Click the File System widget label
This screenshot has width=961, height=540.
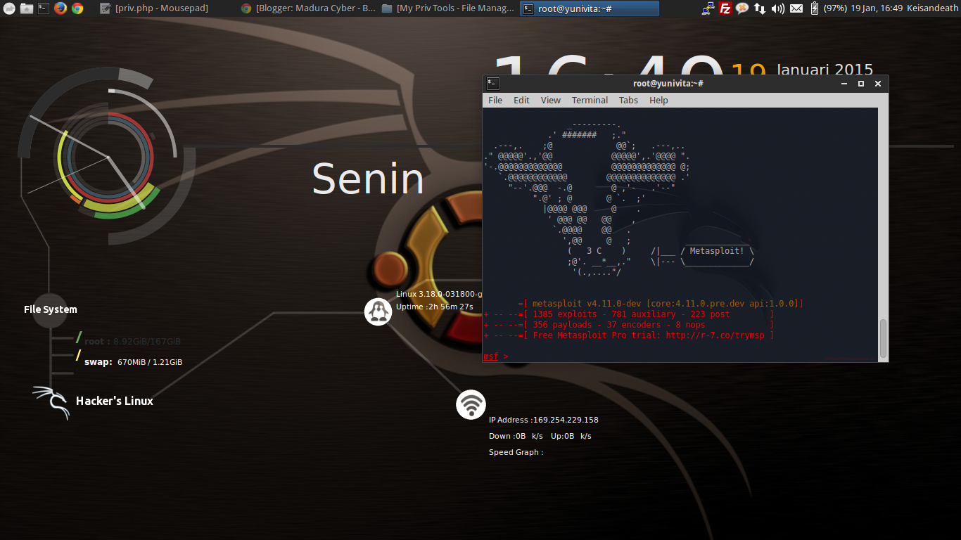tap(51, 309)
